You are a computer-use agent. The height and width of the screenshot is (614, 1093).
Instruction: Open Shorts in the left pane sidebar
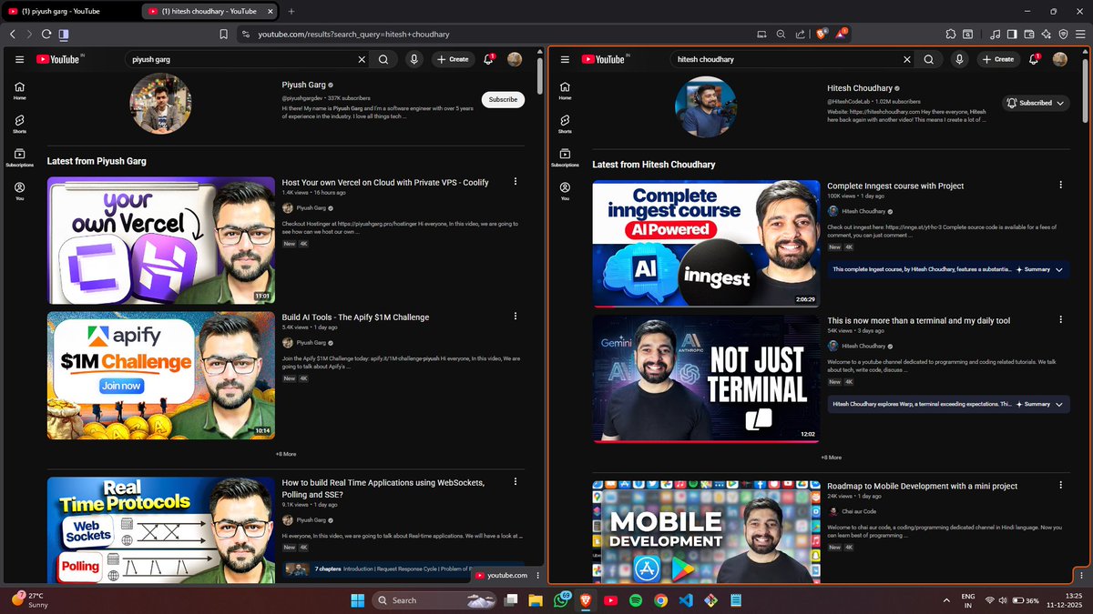19,124
